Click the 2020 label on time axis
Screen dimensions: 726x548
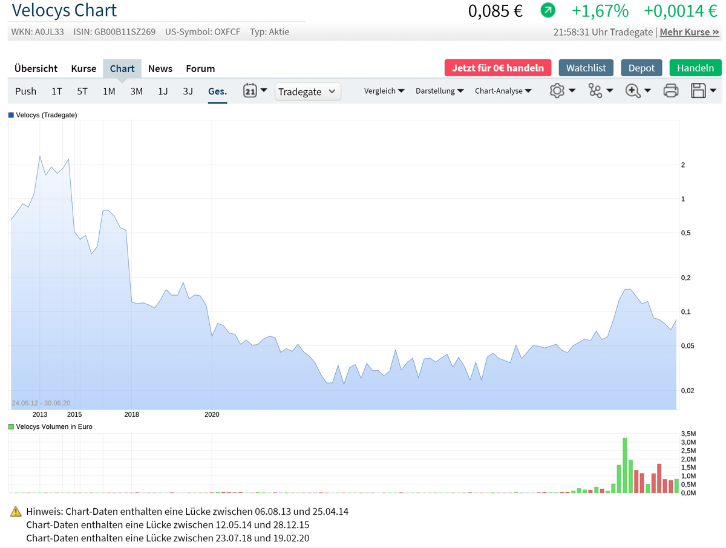[x=212, y=415]
